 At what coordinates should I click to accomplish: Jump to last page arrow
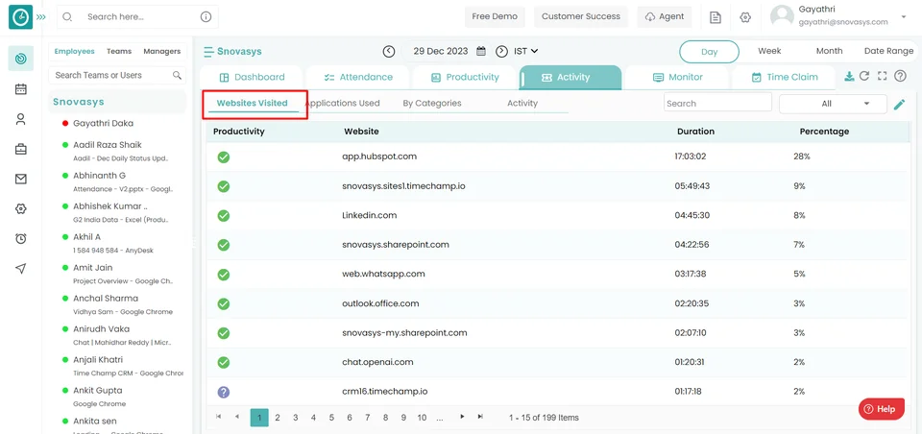click(480, 417)
